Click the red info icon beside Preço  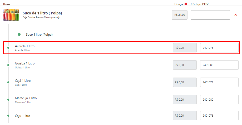click(186, 4)
